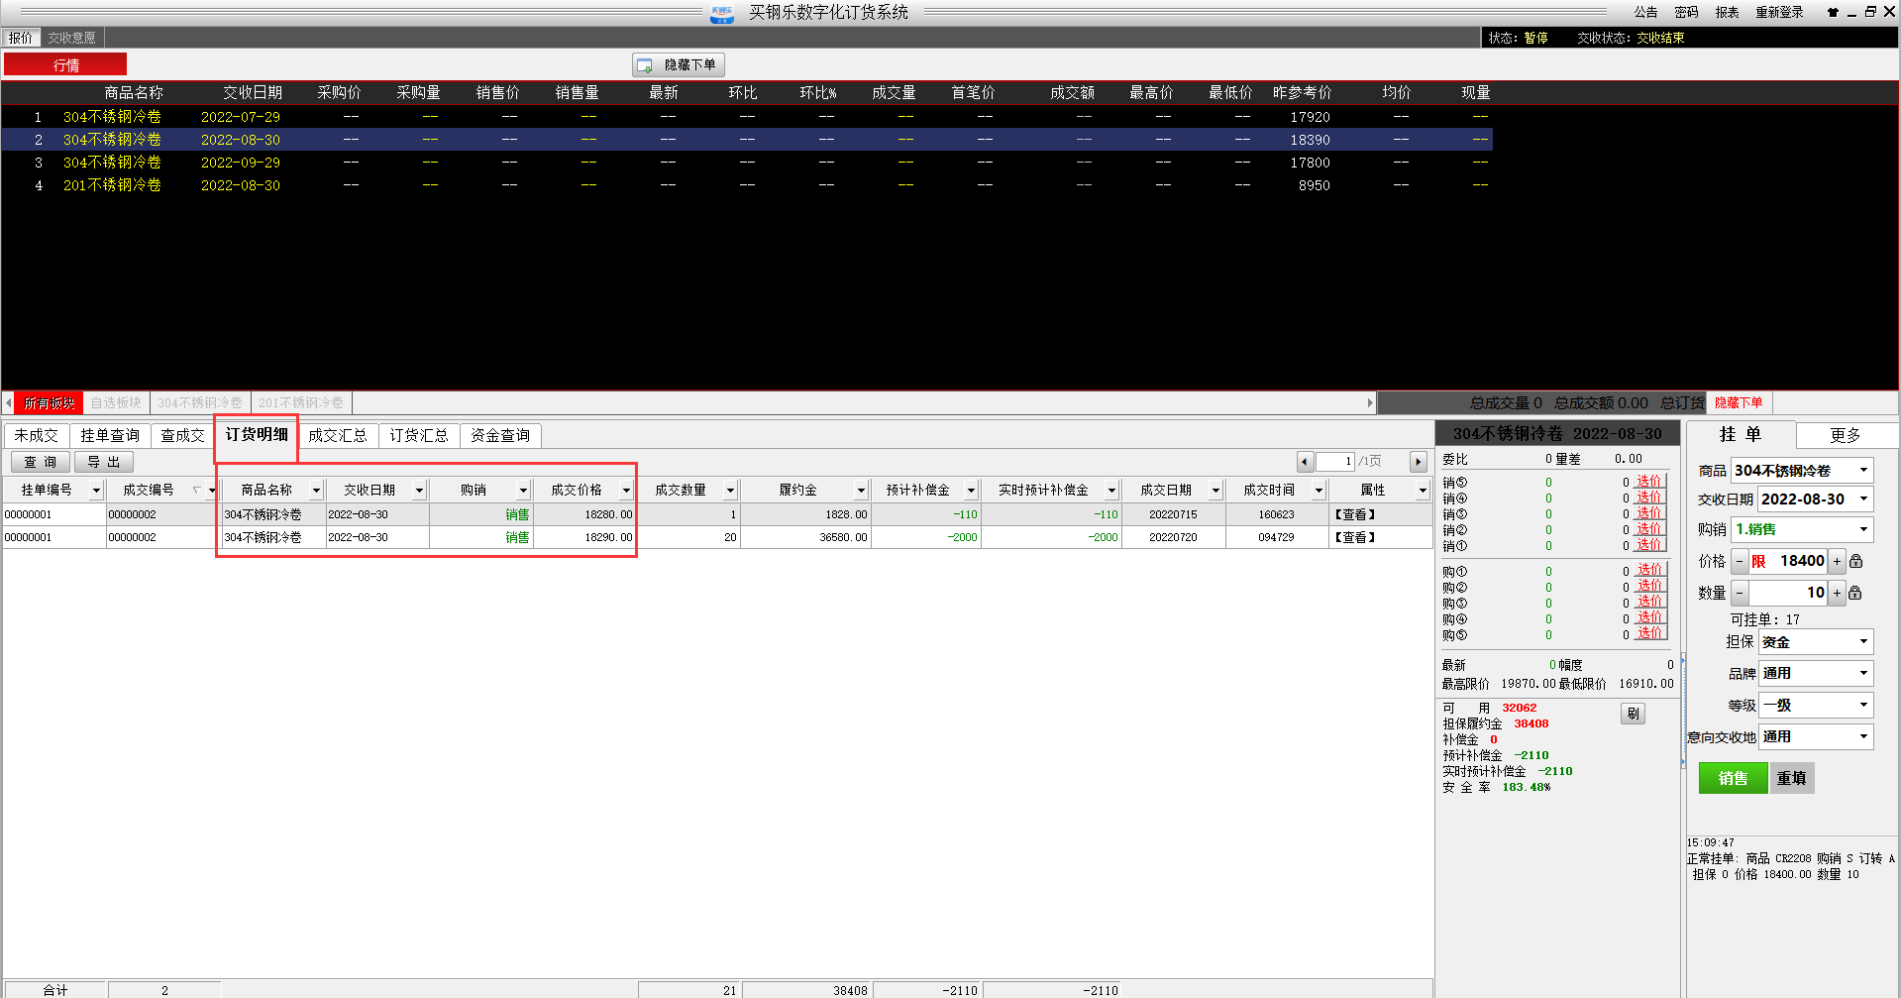
Task: Go to next page arrow in pager
Action: coord(1418,462)
